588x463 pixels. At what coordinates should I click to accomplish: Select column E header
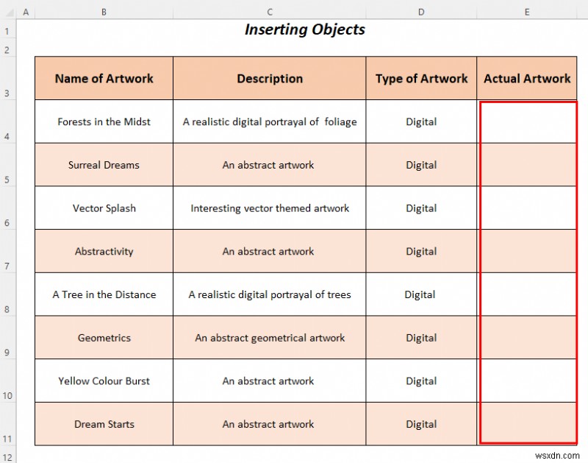click(x=527, y=12)
